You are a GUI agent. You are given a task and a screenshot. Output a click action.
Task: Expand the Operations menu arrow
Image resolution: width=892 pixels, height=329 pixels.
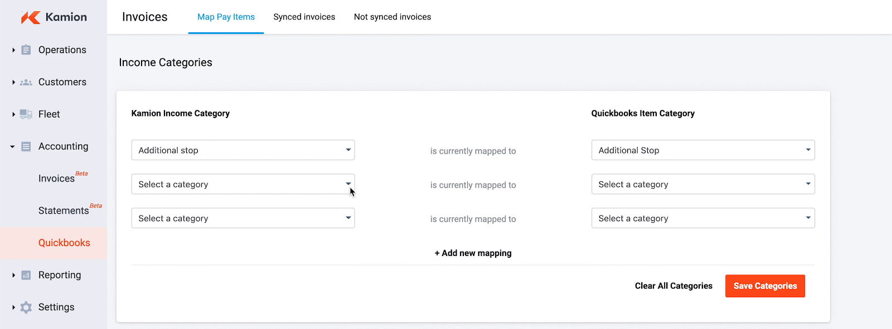tap(13, 50)
